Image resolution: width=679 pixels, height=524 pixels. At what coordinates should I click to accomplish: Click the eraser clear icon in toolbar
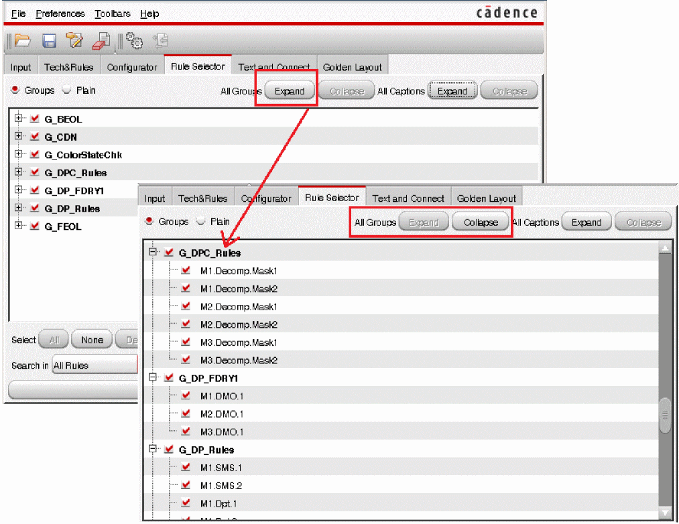[101, 42]
